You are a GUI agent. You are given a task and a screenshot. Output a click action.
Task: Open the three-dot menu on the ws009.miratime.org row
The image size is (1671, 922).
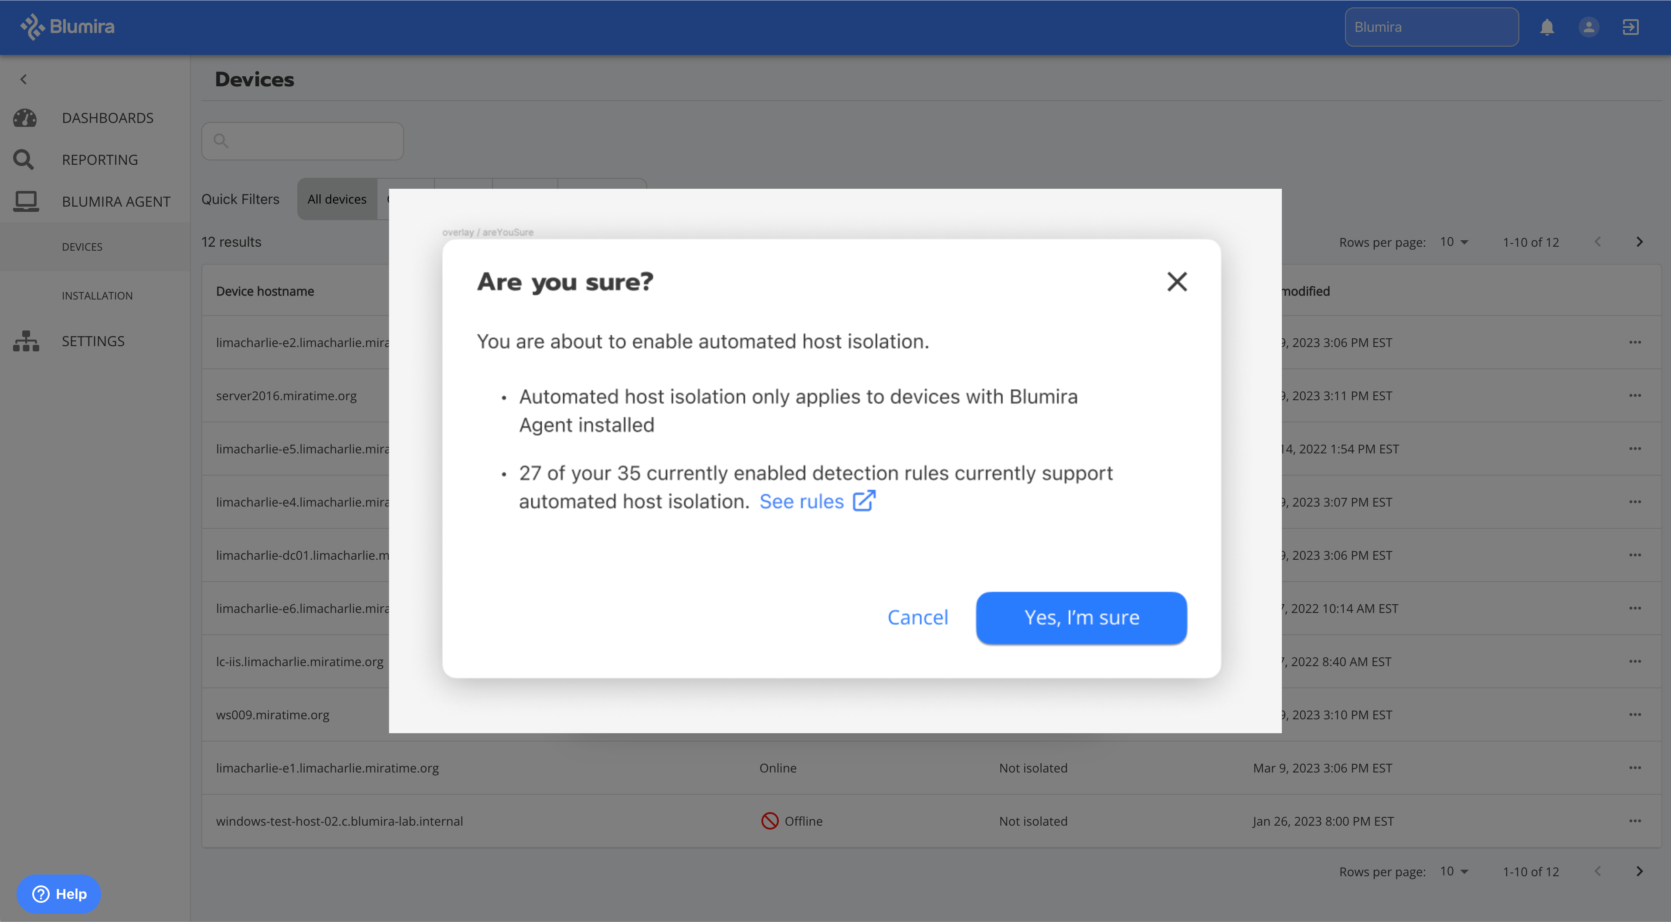(x=1635, y=714)
